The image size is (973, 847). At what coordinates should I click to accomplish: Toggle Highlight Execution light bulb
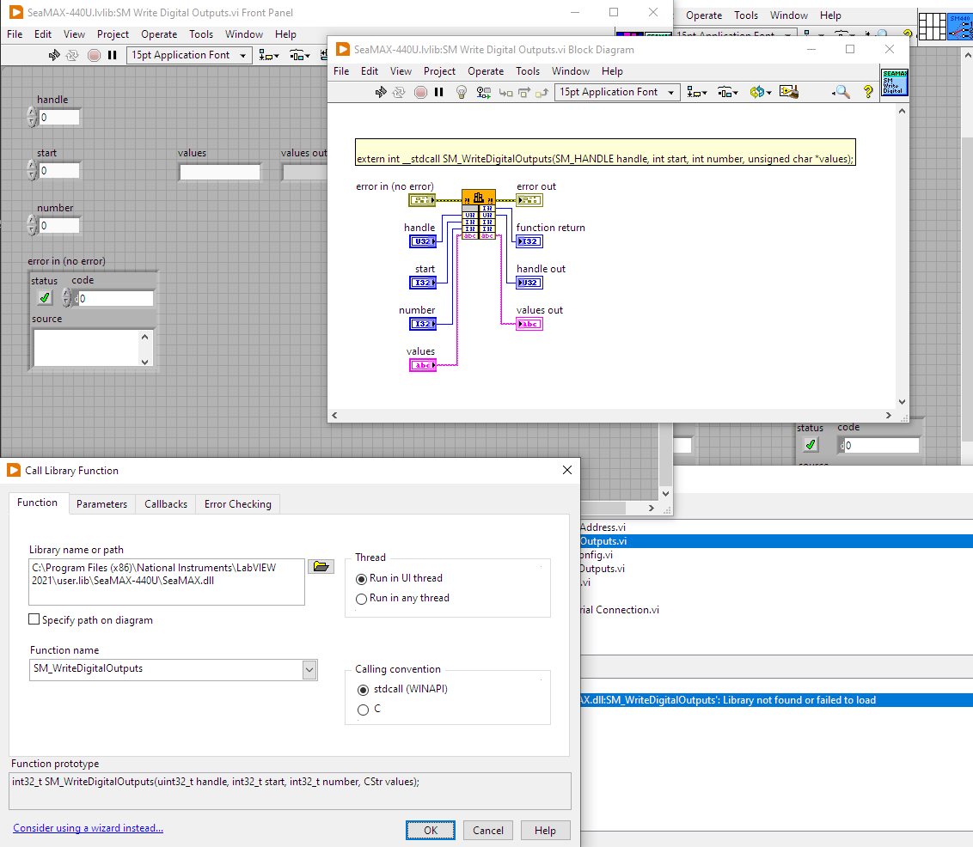(461, 92)
